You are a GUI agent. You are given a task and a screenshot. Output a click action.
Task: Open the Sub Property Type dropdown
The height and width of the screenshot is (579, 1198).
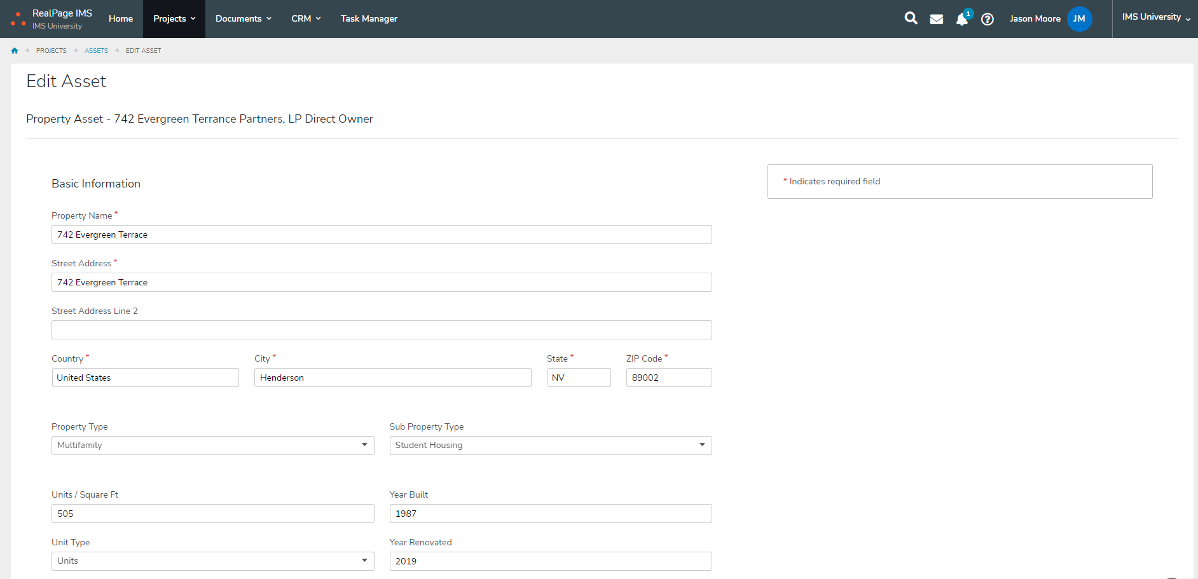tap(551, 446)
